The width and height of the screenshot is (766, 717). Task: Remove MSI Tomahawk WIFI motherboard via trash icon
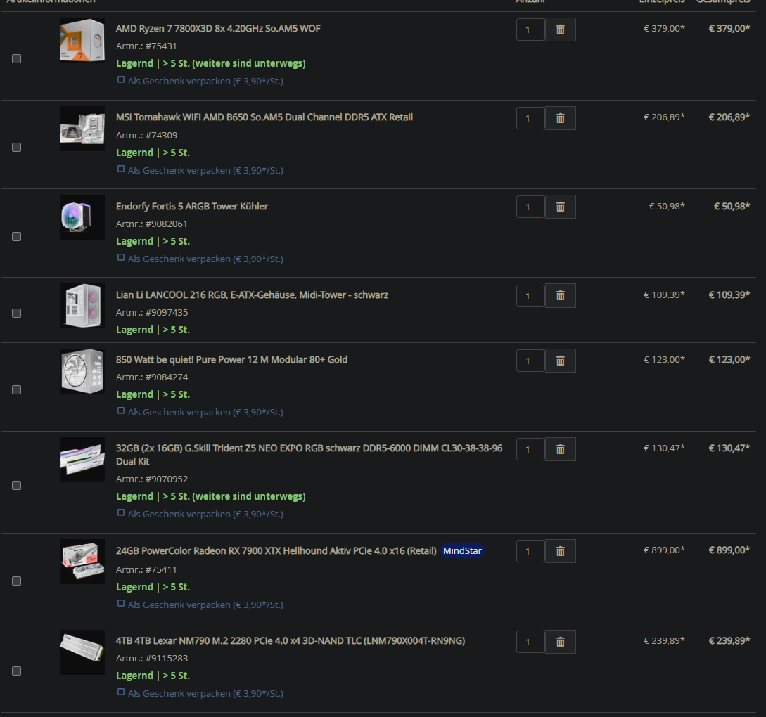tap(561, 118)
